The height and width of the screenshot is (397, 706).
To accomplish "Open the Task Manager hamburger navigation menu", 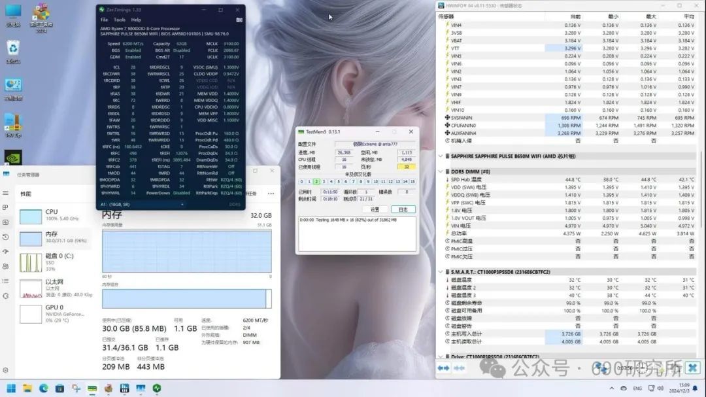I will click(5, 193).
